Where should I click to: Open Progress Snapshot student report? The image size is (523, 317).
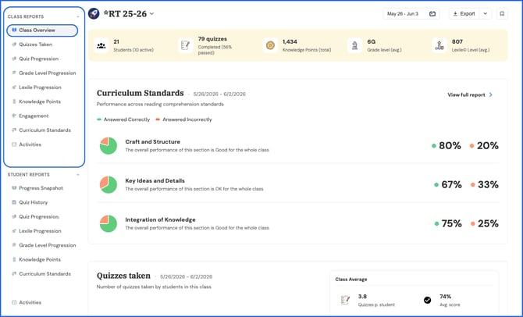point(41,188)
